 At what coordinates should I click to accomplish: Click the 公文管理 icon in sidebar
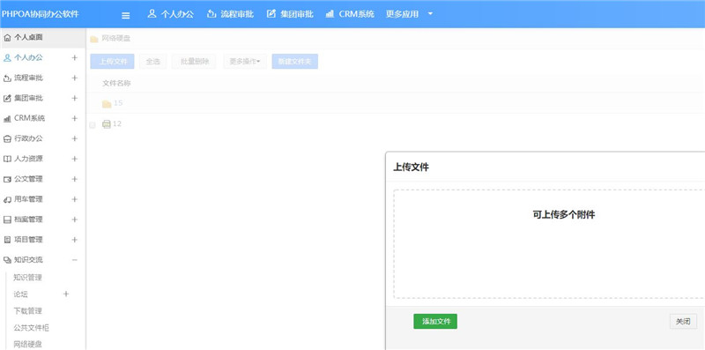[7, 179]
